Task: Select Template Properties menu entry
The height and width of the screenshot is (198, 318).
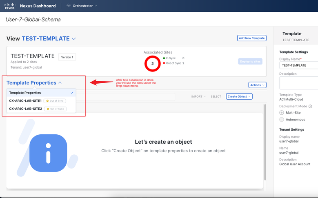Action: click(41, 93)
